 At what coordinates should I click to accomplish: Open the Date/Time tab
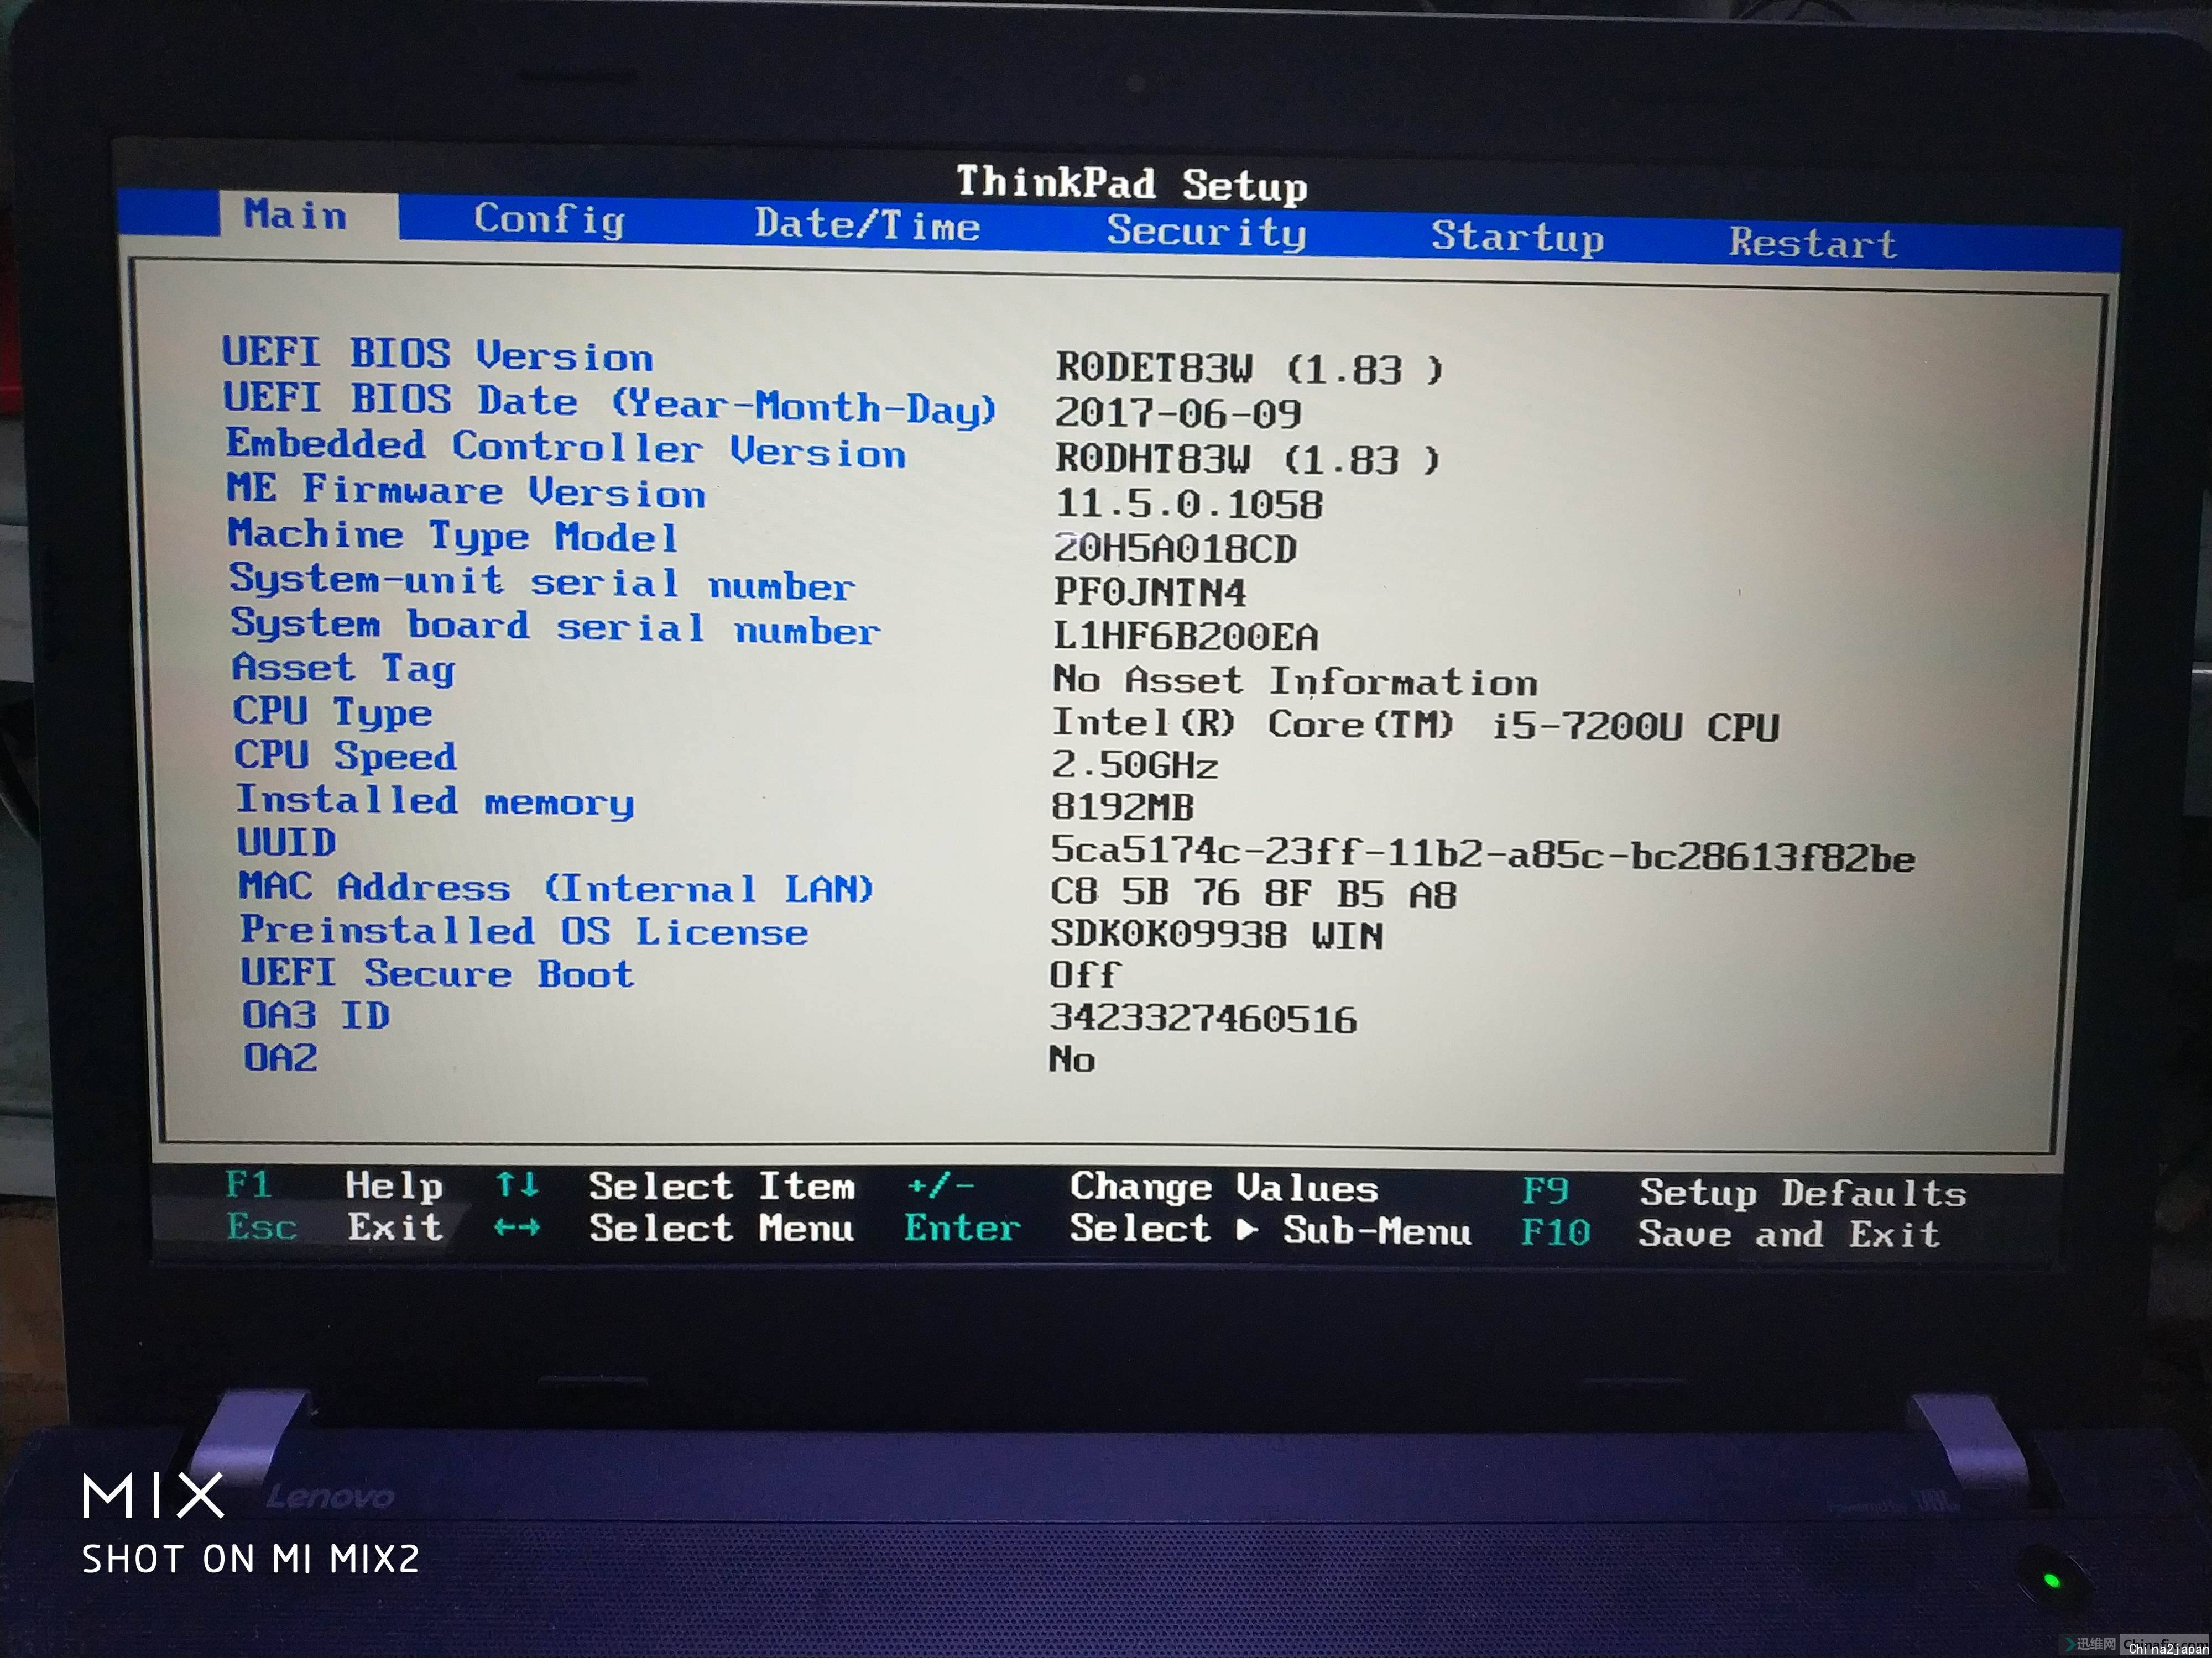pos(867,225)
